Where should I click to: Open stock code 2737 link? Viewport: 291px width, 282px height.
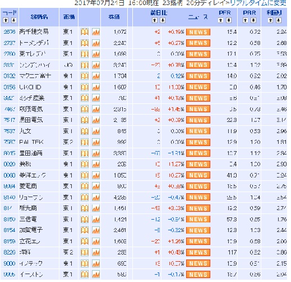[10, 43]
